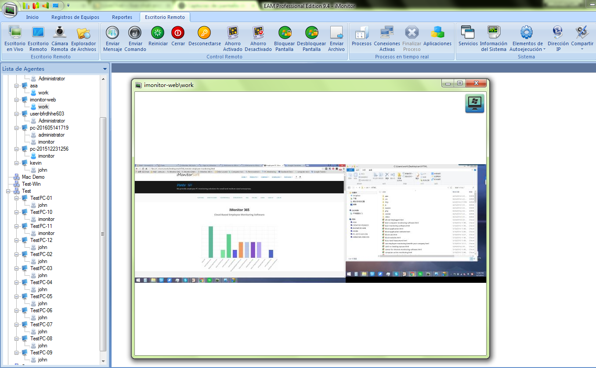Screen dimensions: 596x368
Task: Open the Registros de Equipos tab
Action: coord(75,17)
